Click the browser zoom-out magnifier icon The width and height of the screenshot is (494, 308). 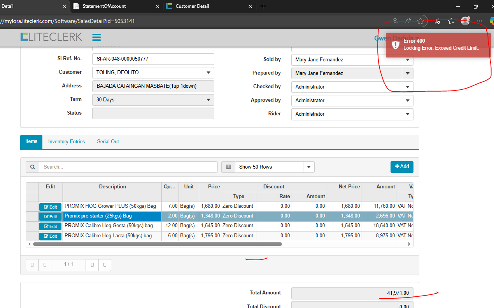point(396,21)
